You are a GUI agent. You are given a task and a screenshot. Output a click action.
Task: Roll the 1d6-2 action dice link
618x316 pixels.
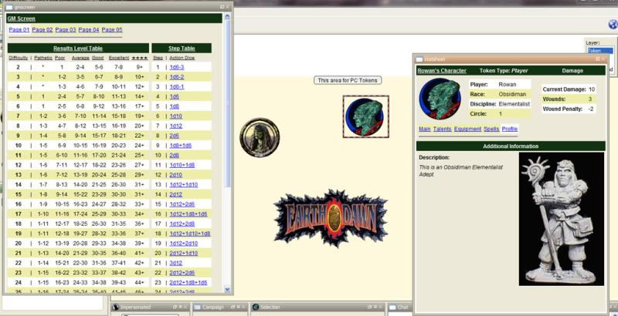[x=177, y=77]
